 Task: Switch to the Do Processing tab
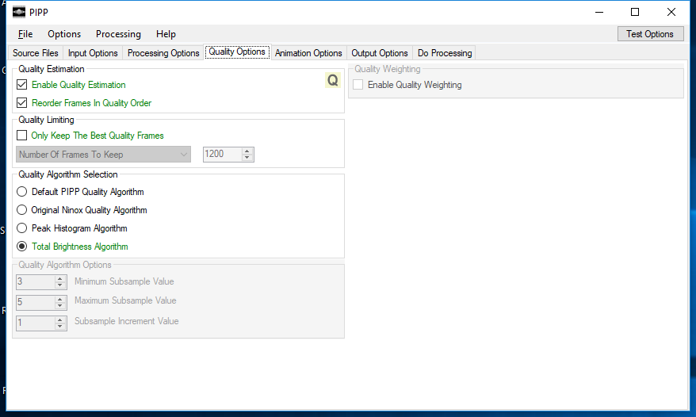[445, 53]
